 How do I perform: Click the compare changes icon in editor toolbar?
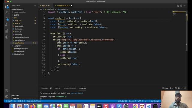178,6
